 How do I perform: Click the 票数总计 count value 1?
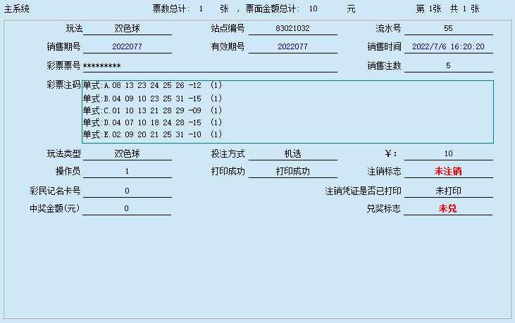pyautogui.click(x=201, y=9)
